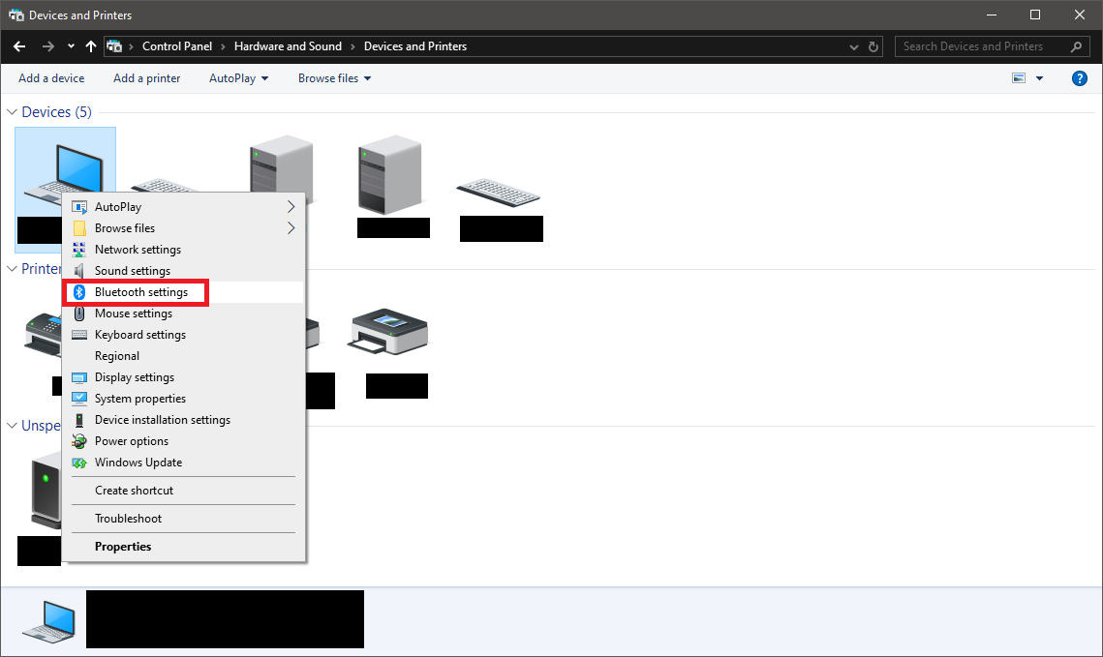Screen dimensions: 1103x657
Task: Collapse the Unspecified group chevron
Action: tap(12, 425)
